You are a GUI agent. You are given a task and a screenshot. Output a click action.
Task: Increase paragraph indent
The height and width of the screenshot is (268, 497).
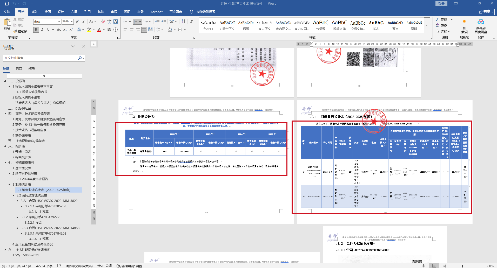[x=164, y=22]
